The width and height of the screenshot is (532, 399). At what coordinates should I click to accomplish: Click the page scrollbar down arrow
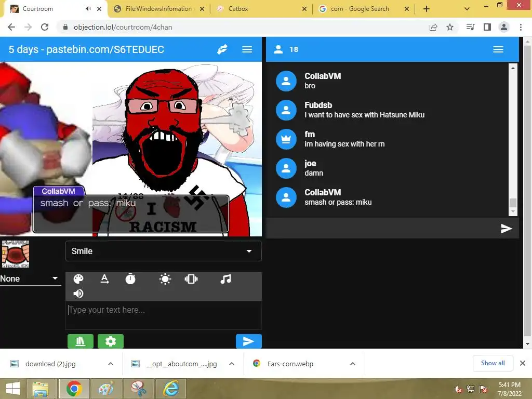point(528,344)
